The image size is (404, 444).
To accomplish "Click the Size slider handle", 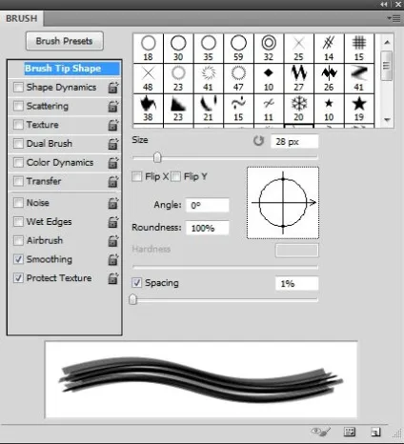I will (x=157, y=157).
